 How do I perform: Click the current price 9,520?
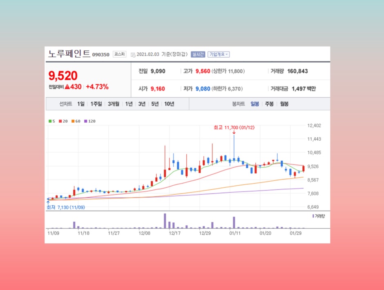coord(63,76)
